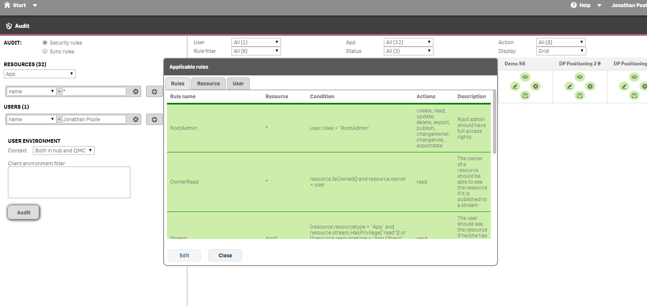Viewport: 647px width, 306px height.
Task: Remove the resource name filter with X icon
Action: pyautogui.click(x=136, y=92)
